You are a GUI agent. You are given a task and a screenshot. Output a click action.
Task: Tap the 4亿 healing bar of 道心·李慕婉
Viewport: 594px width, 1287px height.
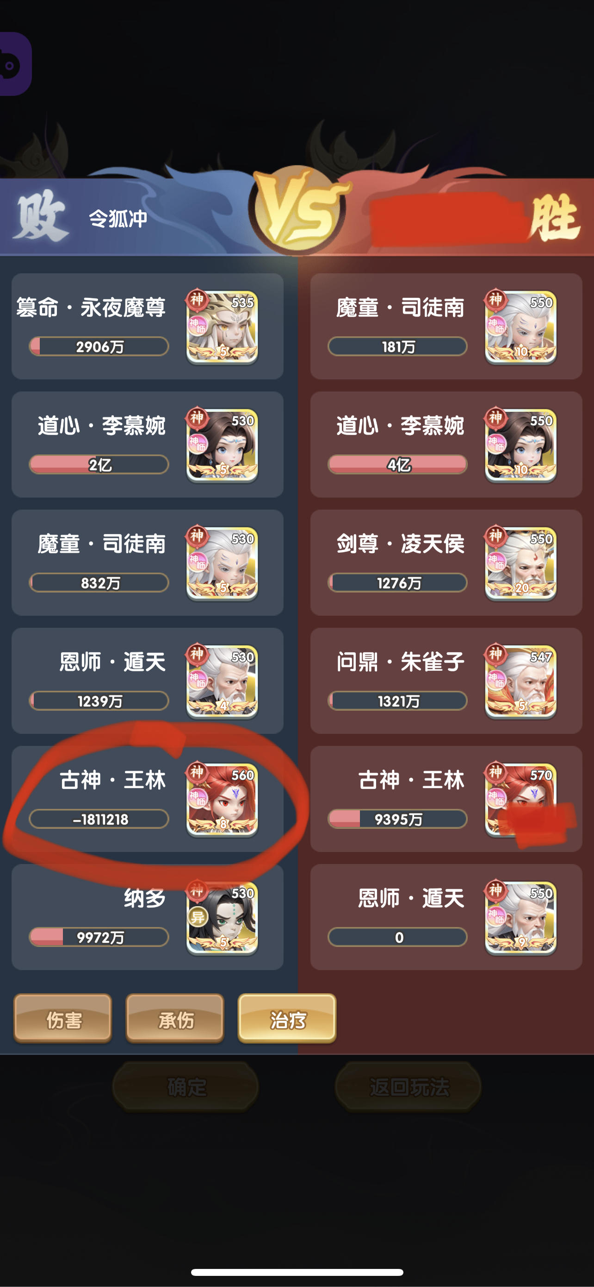[397, 464]
